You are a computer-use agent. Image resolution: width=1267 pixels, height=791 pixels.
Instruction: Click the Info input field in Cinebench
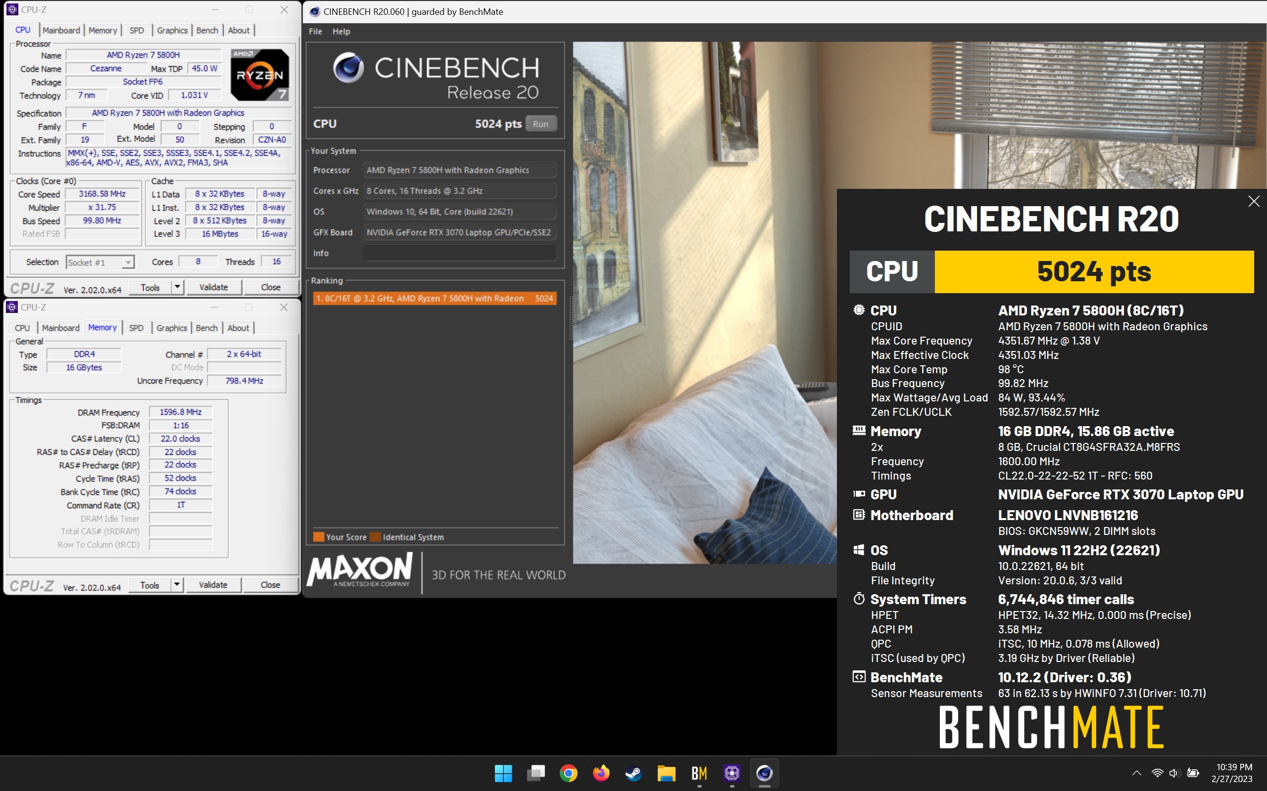(x=459, y=253)
